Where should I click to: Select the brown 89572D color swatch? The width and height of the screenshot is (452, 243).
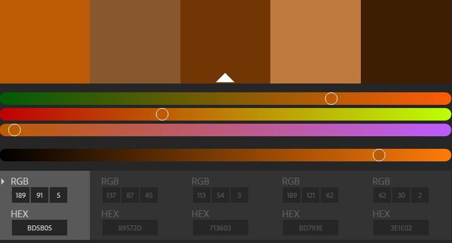coord(135,41)
